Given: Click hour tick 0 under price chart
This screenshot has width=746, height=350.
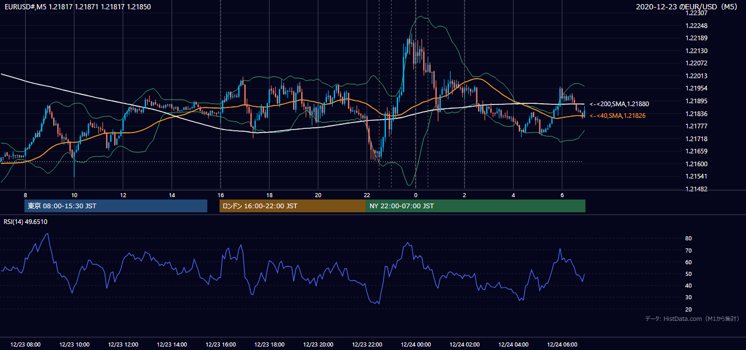Looking at the screenshot, I should click(x=416, y=195).
